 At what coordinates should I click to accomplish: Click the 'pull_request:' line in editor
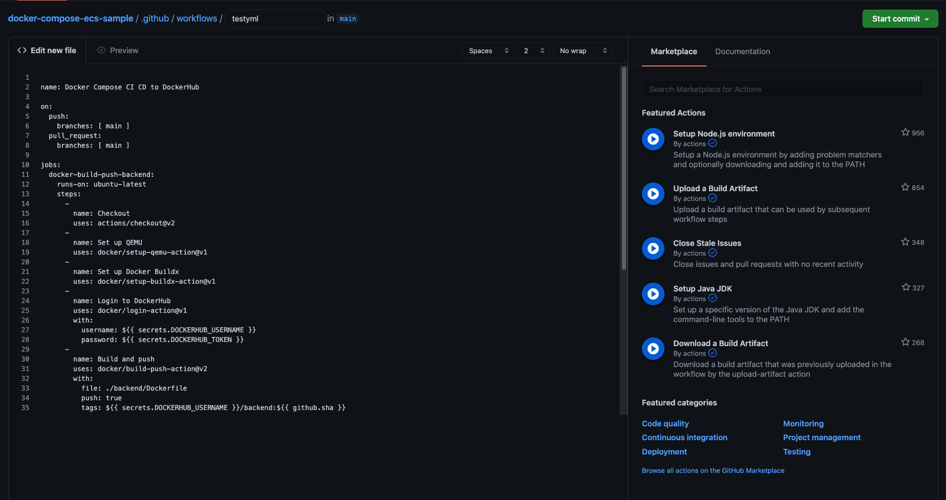click(x=75, y=135)
